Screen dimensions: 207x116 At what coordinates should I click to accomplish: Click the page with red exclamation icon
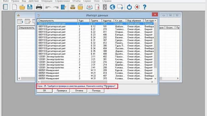(x=97, y=7)
